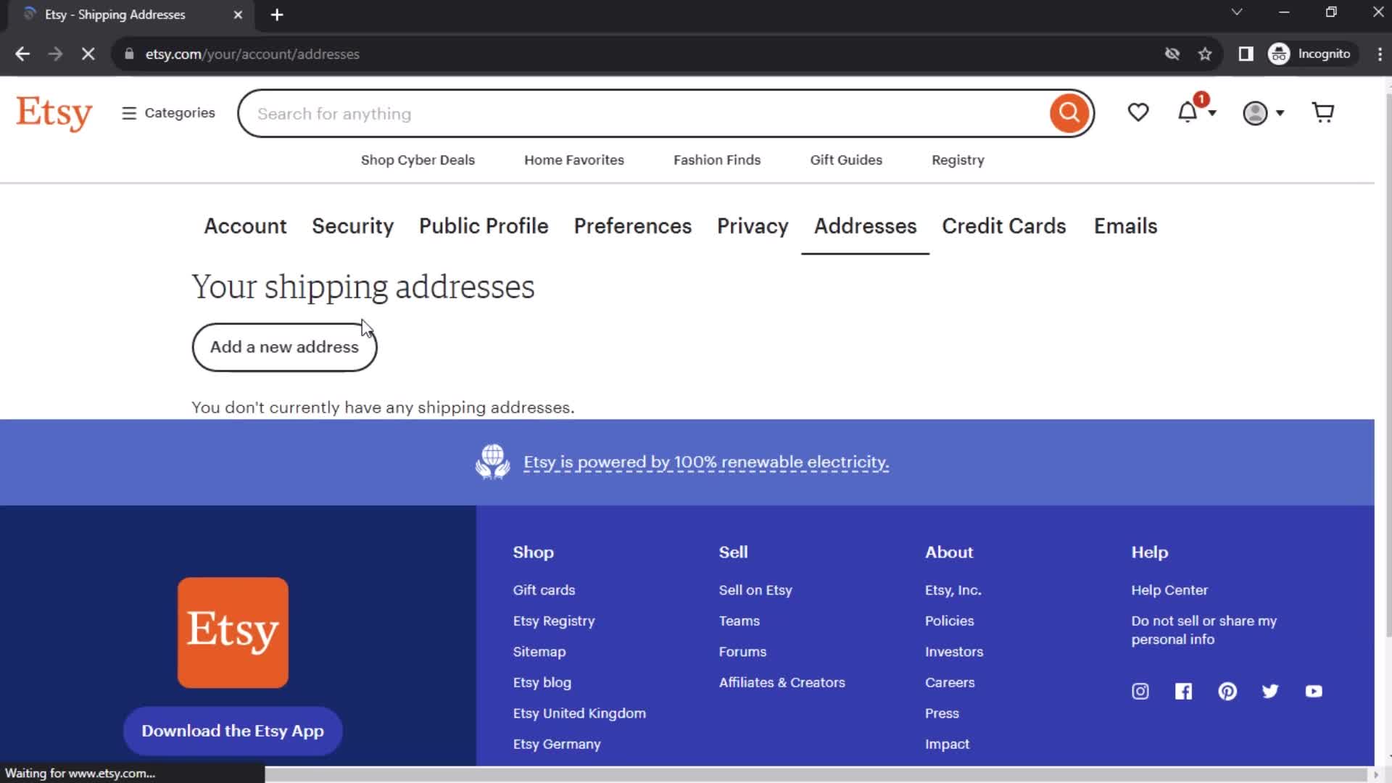The image size is (1392, 783).
Task: Click Add a new address button
Action: click(x=284, y=347)
